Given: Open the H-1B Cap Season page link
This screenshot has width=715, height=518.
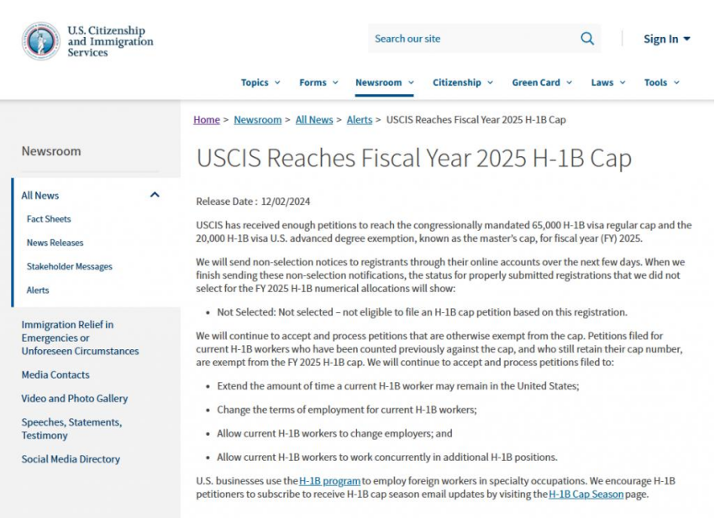Looking at the screenshot, I should point(586,494).
